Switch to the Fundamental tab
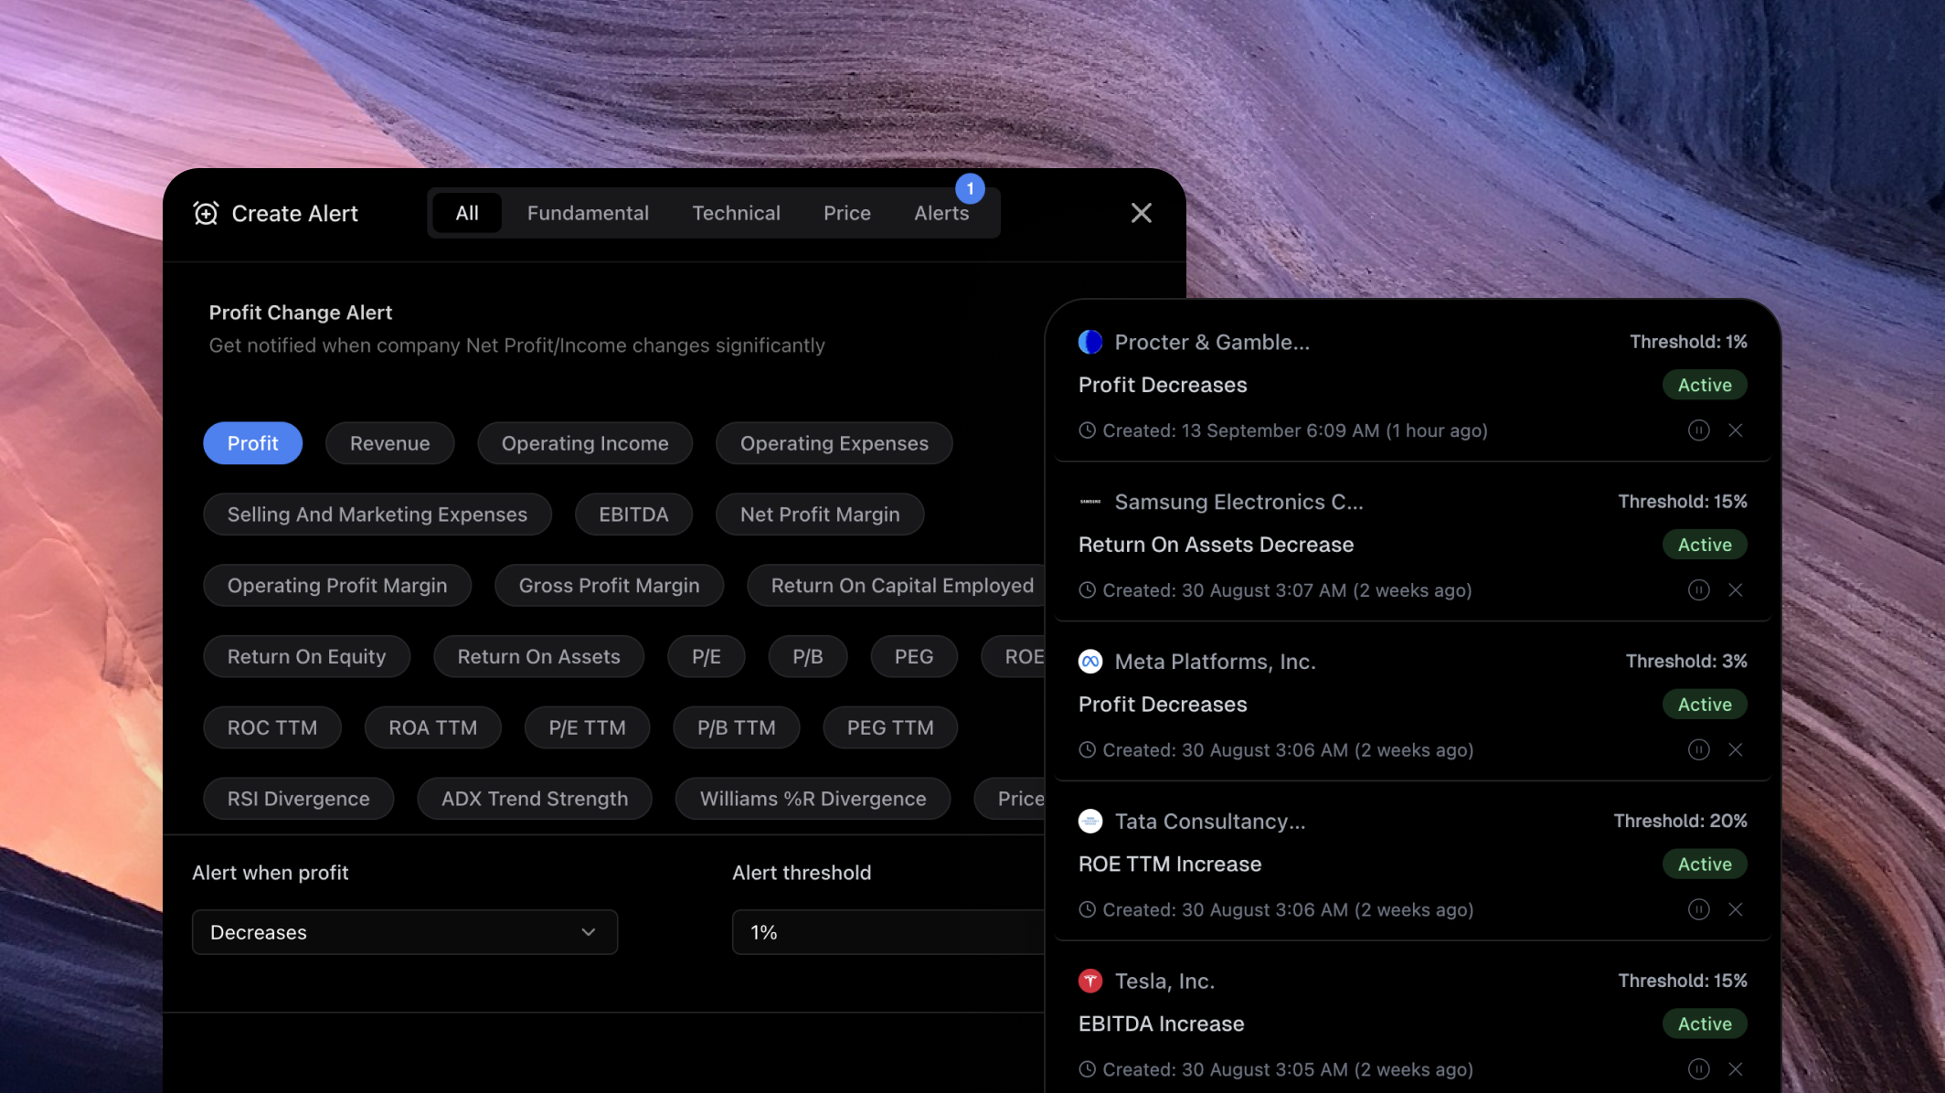The height and width of the screenshot is (1093, 1945). [x=588, y=213]
